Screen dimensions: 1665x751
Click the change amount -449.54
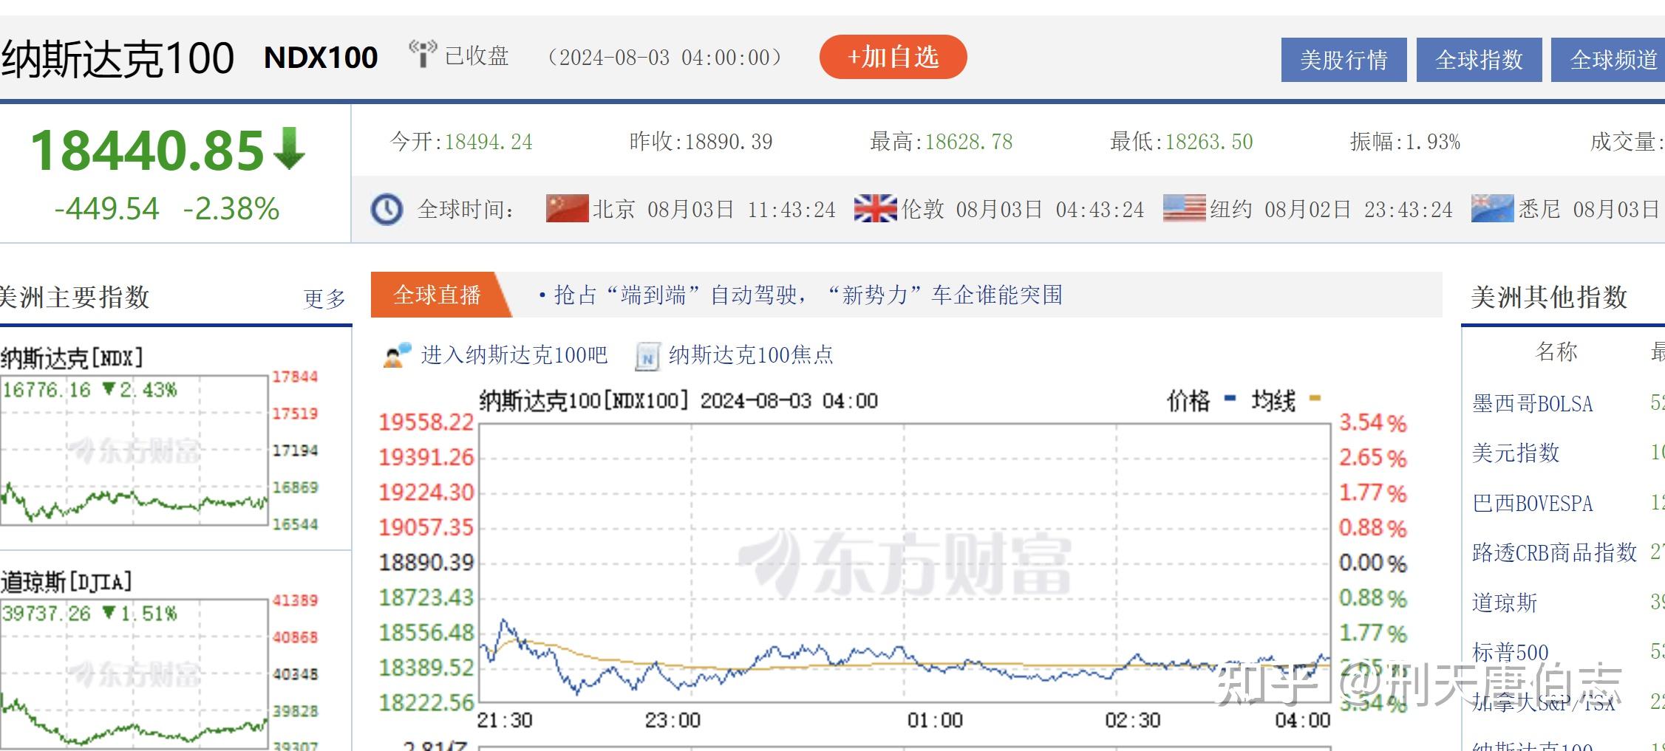(x=107, y=209)
